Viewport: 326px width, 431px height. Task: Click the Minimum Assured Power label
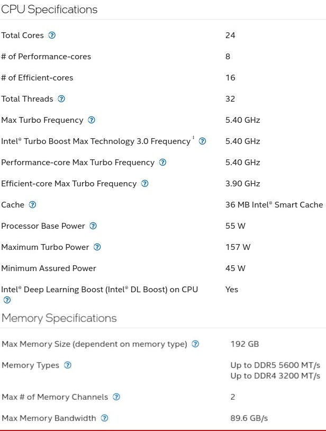click(x=49, y=268)
